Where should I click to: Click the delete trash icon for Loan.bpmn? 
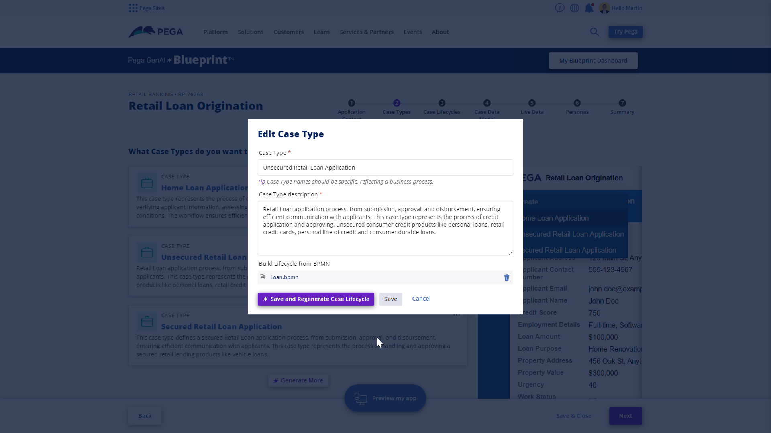507,277
